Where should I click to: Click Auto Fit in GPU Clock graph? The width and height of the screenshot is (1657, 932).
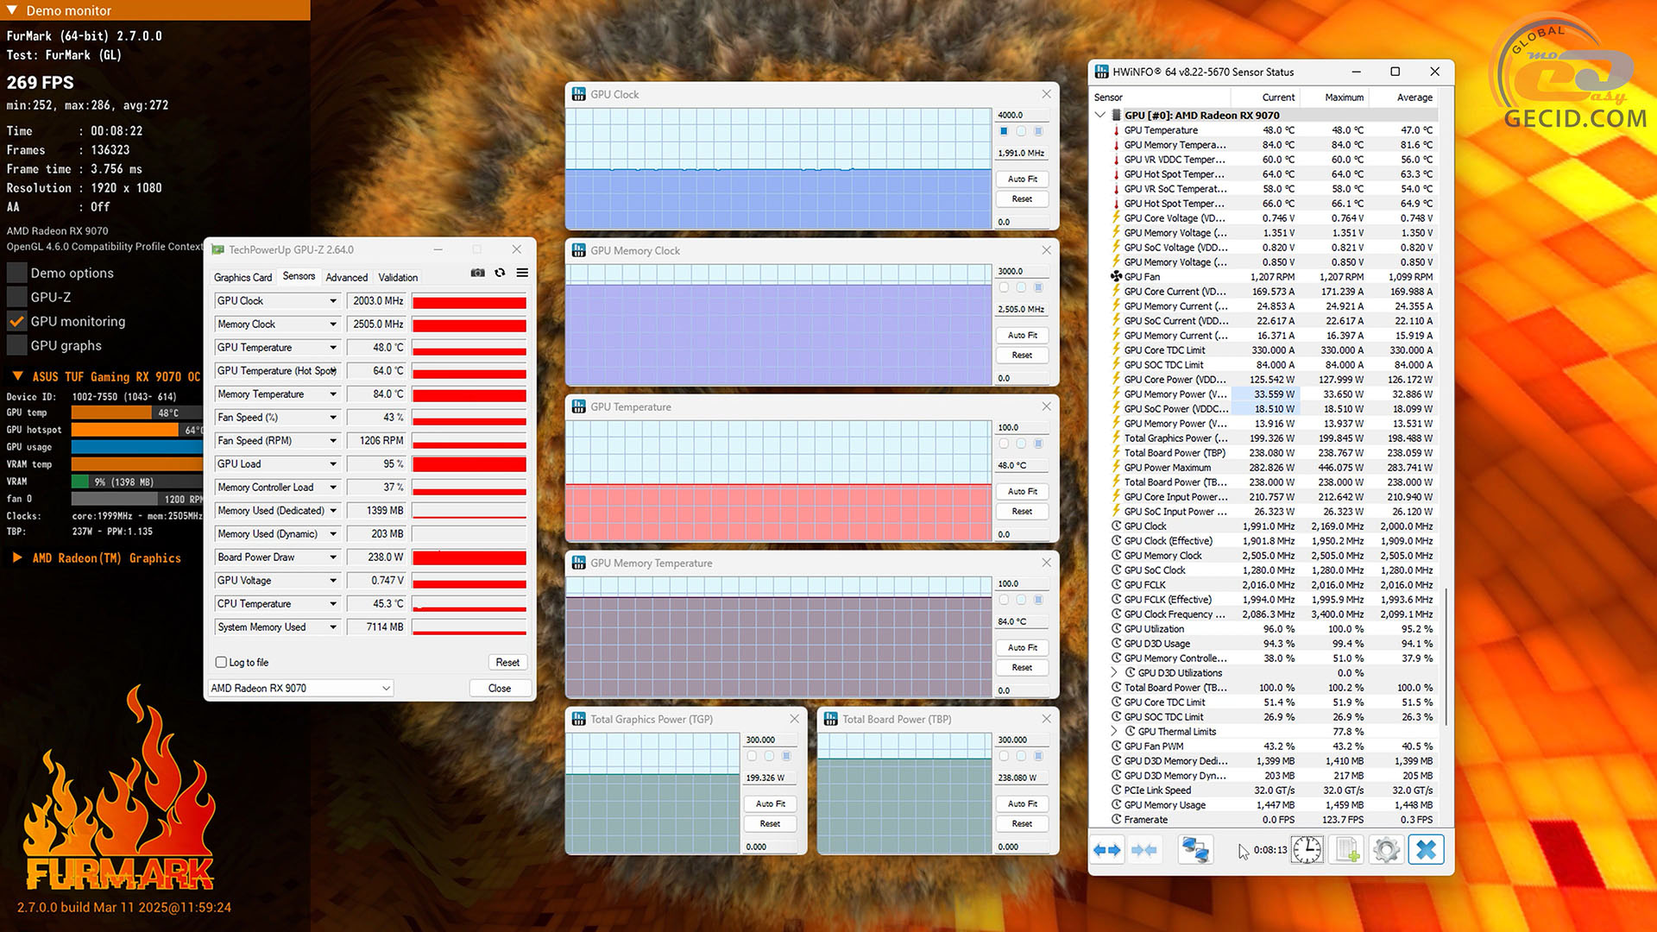[x=1022, y=179]
